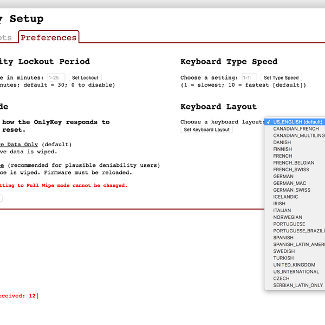Choose PORTUGUESE_BRAZILIAN layout option
Viewport: 325px width, 325px height.
click(x=295, y=231)
